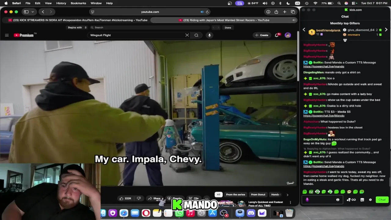391x220 pixels.
Task: Click chat username DingalingMan
Action: [x=313, y=72]
